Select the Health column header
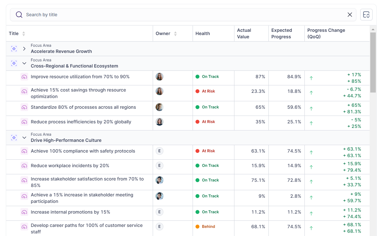This screenshot has height=236, width=380. tap(203, 33)
